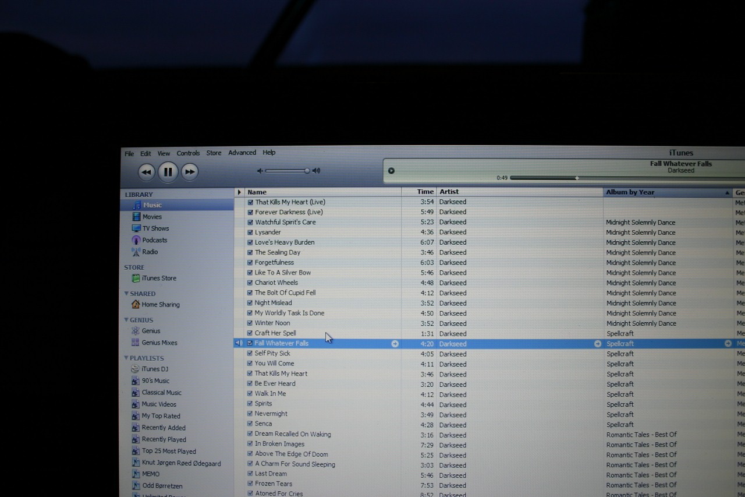The image size is (745, 497).
Task: Open the Edit menu
Action: click(x=146, y=154)
